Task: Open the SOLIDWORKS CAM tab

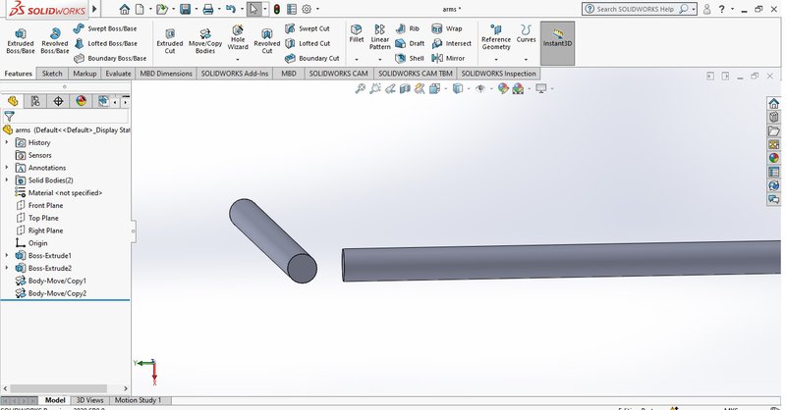Action: point(338,74)
